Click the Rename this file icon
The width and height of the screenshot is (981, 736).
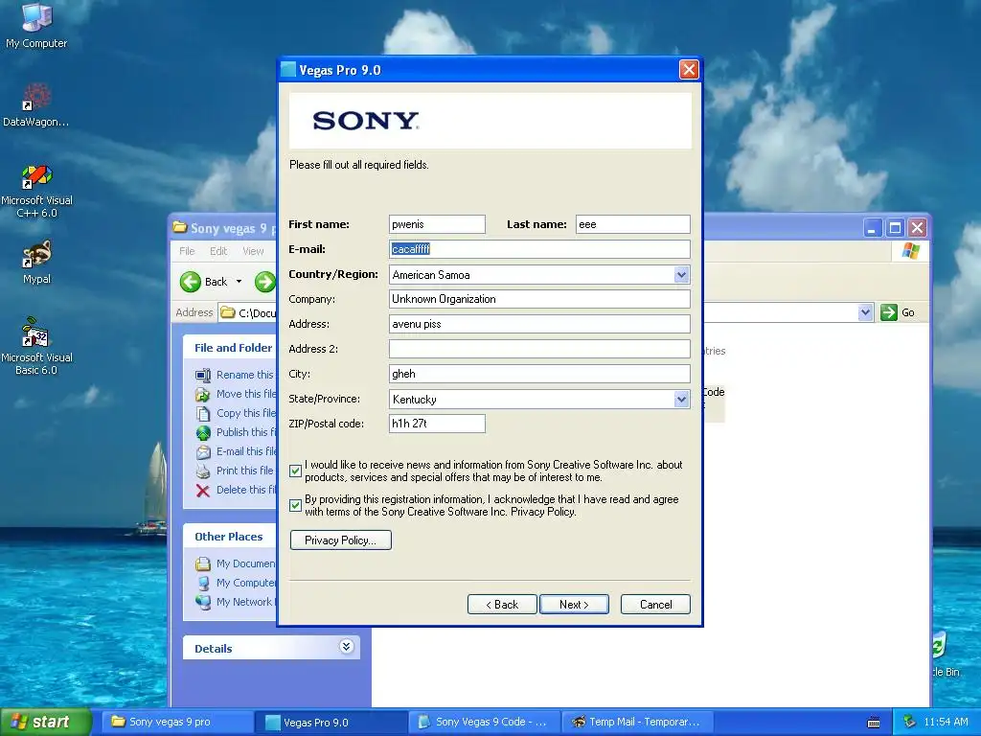click(x=203, y=375)
